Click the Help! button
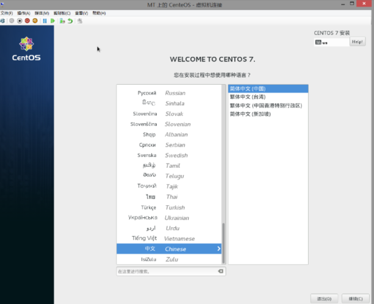The height and width of the screenshot is (304, 374). pos(358,42)
